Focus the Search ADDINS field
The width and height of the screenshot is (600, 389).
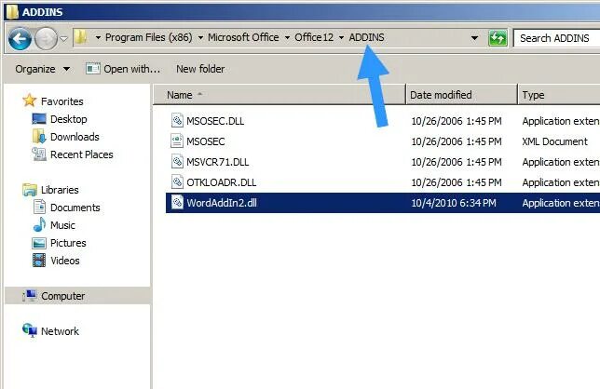tap(556, 38)
